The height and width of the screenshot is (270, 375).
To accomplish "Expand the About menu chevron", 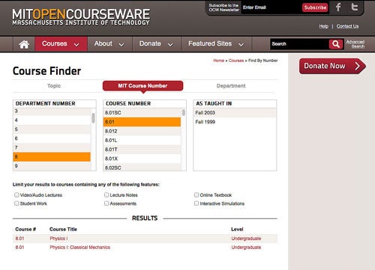I will [121, 45].
